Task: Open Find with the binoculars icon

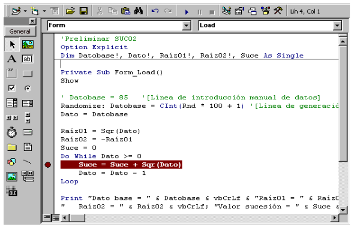Action: (139, 11)
